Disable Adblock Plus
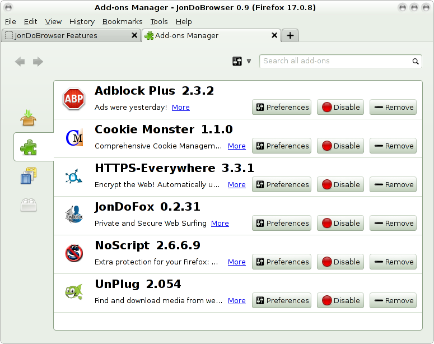434x344 pixels. [x=340, y=107]
